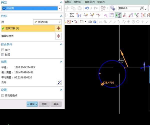Click the 取消 (Cancel) button
The width and height of the screenshot is (150, 125).
tap(56, 104)
